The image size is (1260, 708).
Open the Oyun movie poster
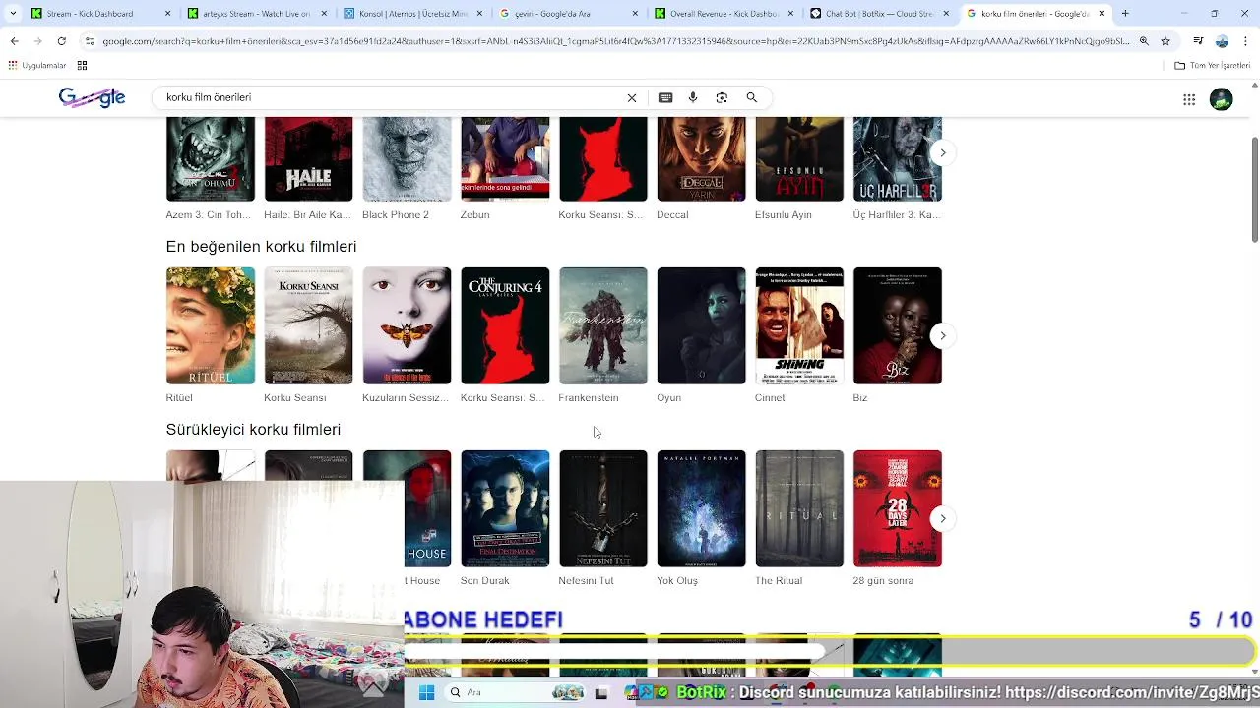click(701, 325)
